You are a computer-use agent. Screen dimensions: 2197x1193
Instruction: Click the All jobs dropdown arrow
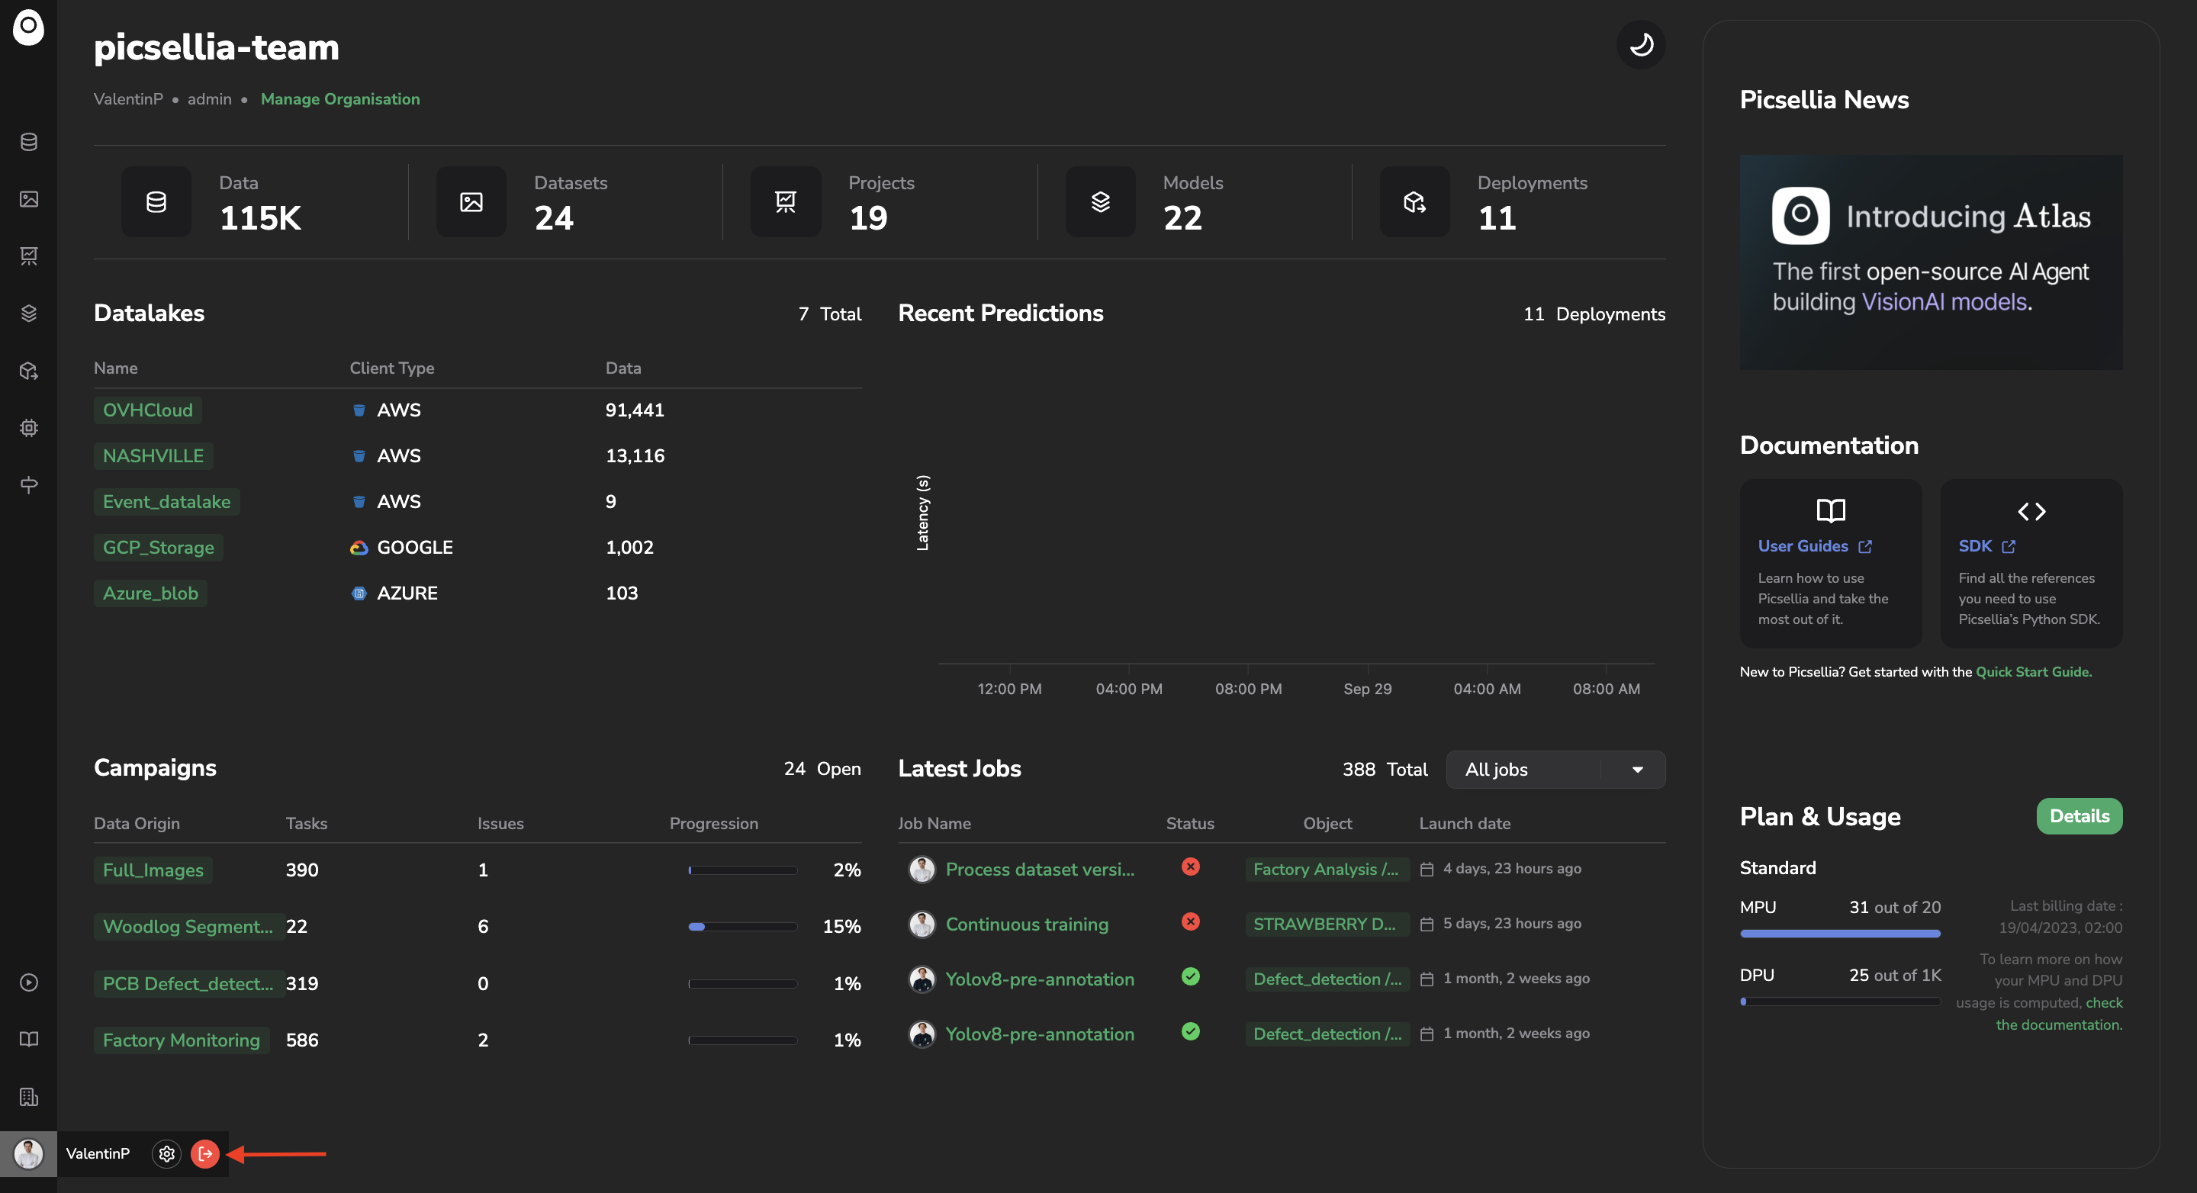point(1636,769)
